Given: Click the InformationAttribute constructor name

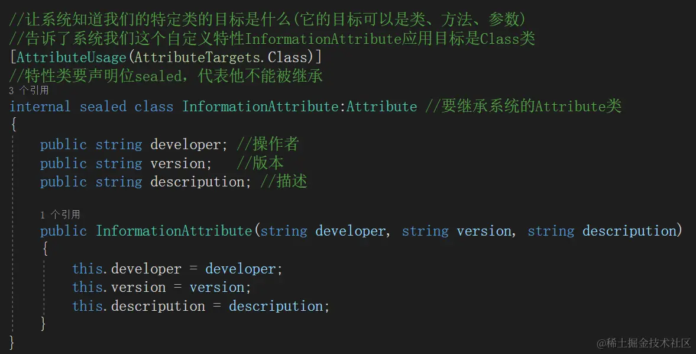Looking at the screenshot, I should pos(174,231).
